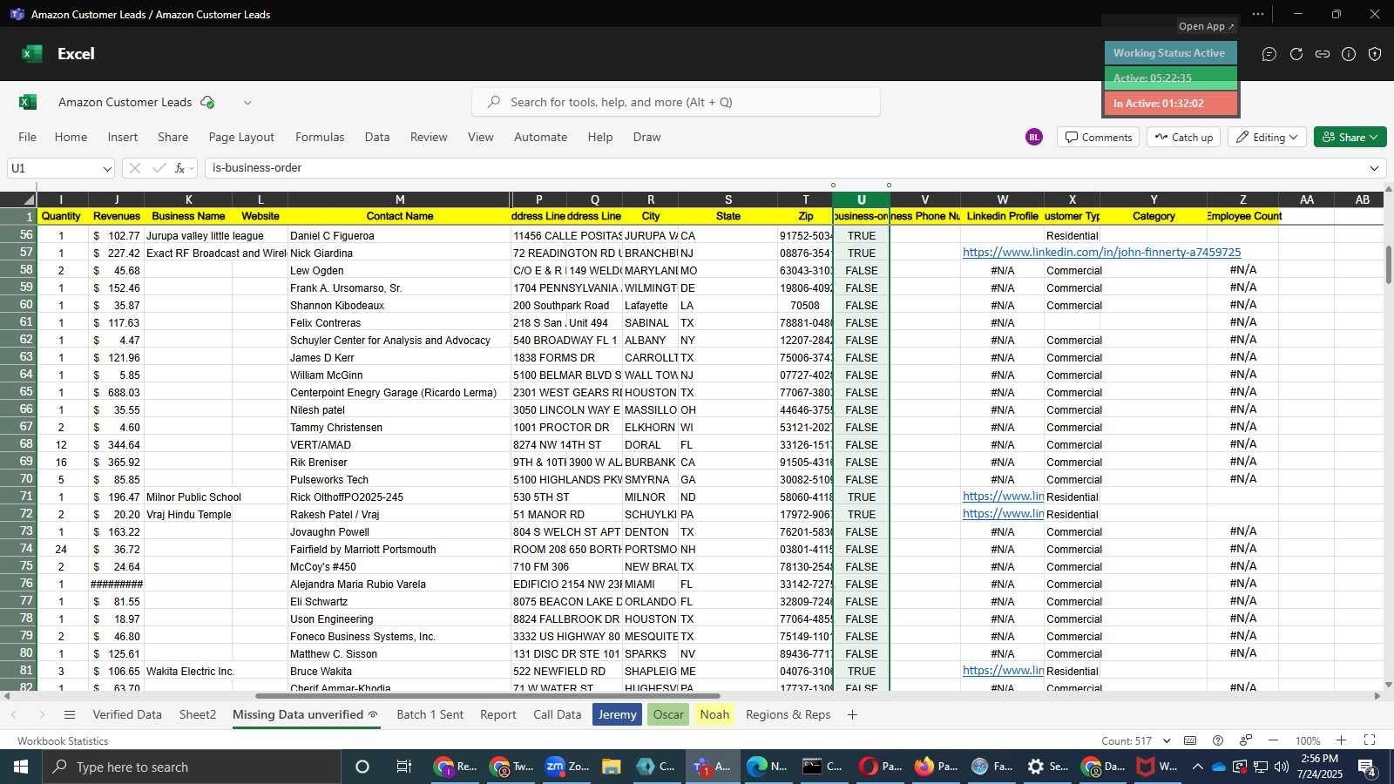Click the formula bar cancel X icon
This screenshot has width=1394, height=784.
(134, 168)
